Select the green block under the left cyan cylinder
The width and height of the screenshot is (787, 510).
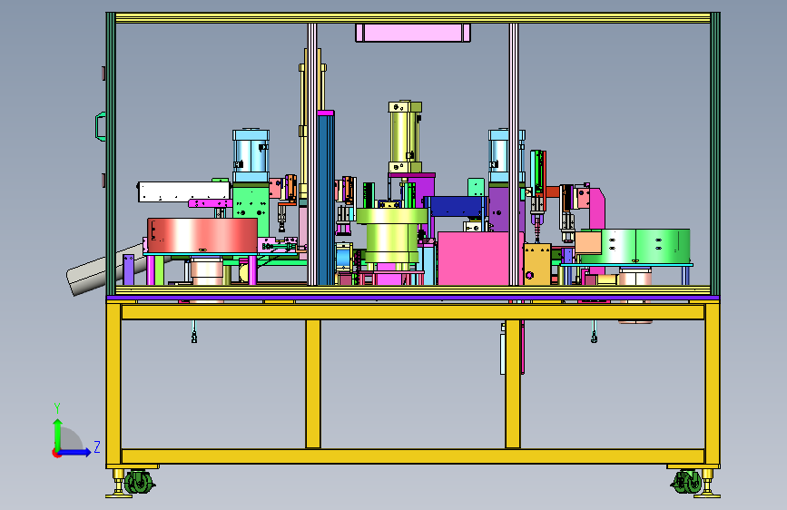251,210
